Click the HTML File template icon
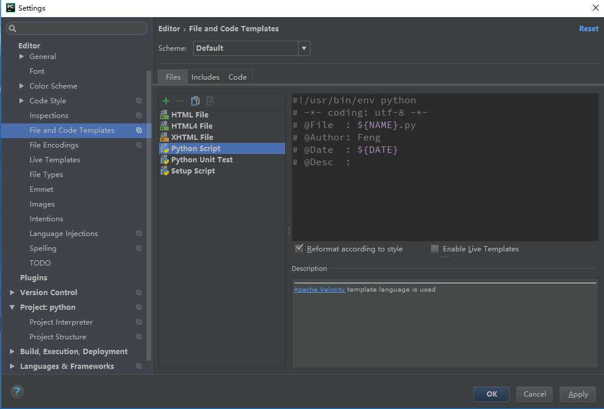The height and width of the screenshot is (409, 604). point(165,114)
